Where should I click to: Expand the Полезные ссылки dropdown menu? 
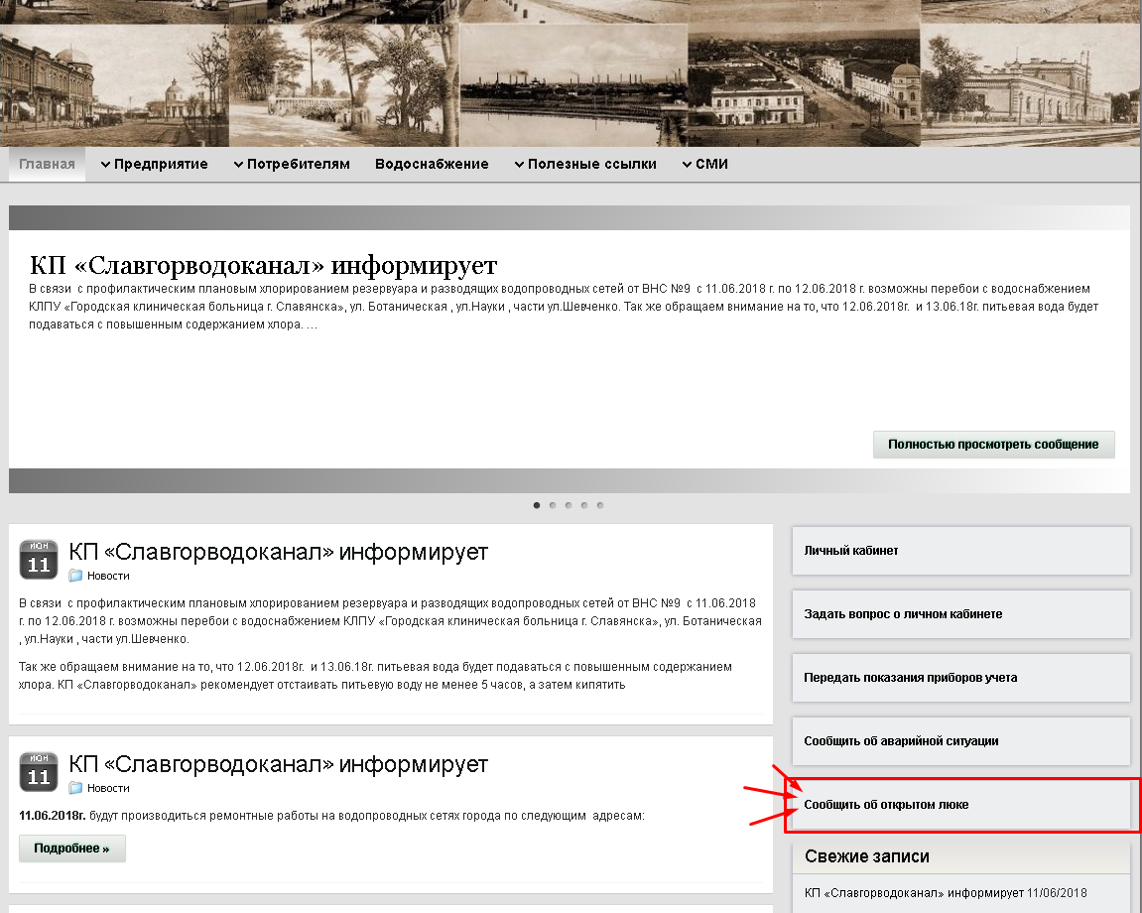click(x=584, y=164)
